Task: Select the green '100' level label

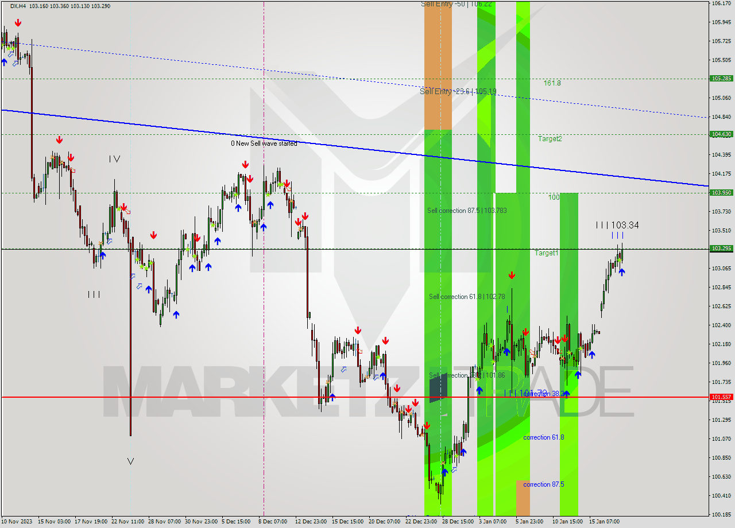Action: (x=554, y=197)
